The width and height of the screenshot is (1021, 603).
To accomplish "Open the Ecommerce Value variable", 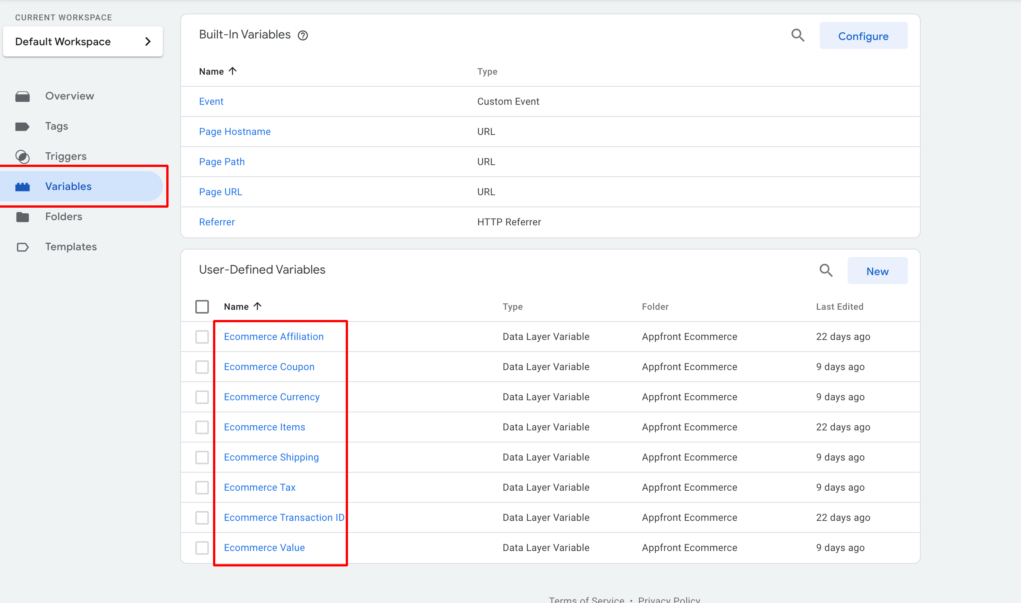I will pos(264,547).
